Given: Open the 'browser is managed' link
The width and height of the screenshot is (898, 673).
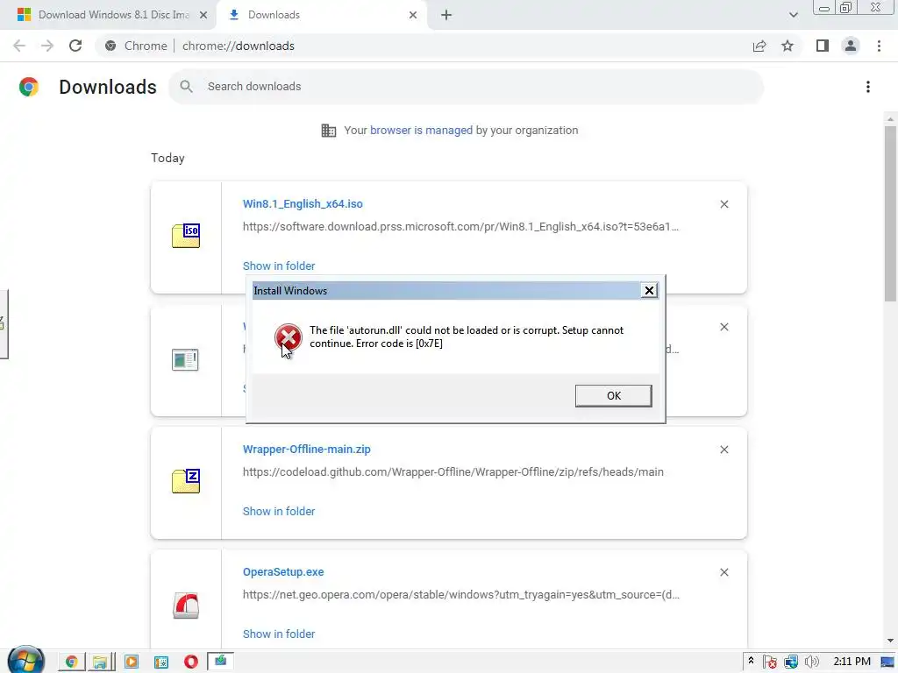Looking at the screenshot, I should tap(421, 131).
